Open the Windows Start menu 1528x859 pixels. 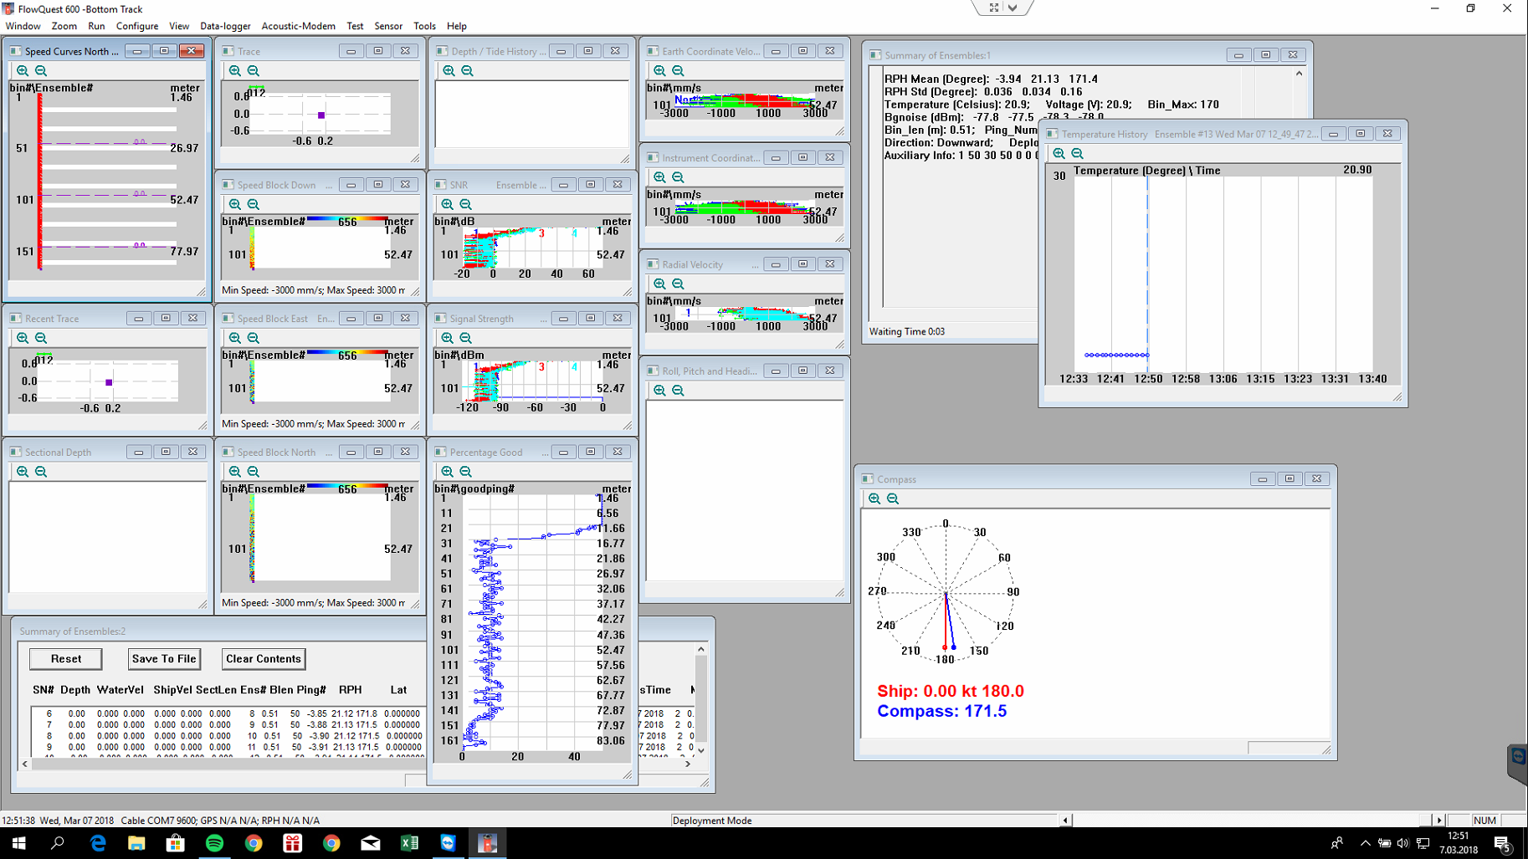(x=18, y=843)
